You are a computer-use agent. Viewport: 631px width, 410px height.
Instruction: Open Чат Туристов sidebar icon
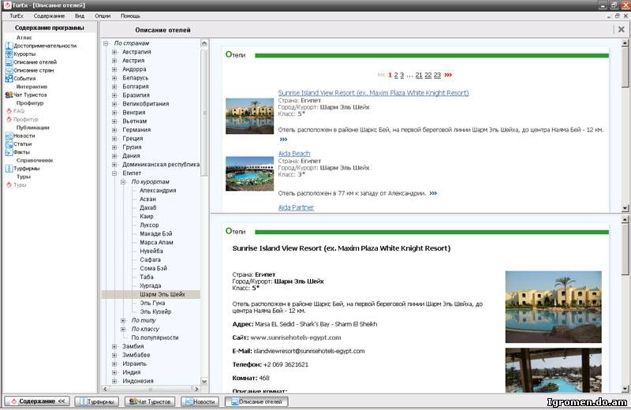(x=9, y=95)
